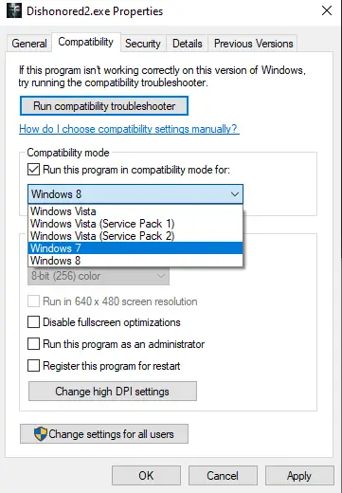Select Windows 7 from the dropdown list

point(135,248)
